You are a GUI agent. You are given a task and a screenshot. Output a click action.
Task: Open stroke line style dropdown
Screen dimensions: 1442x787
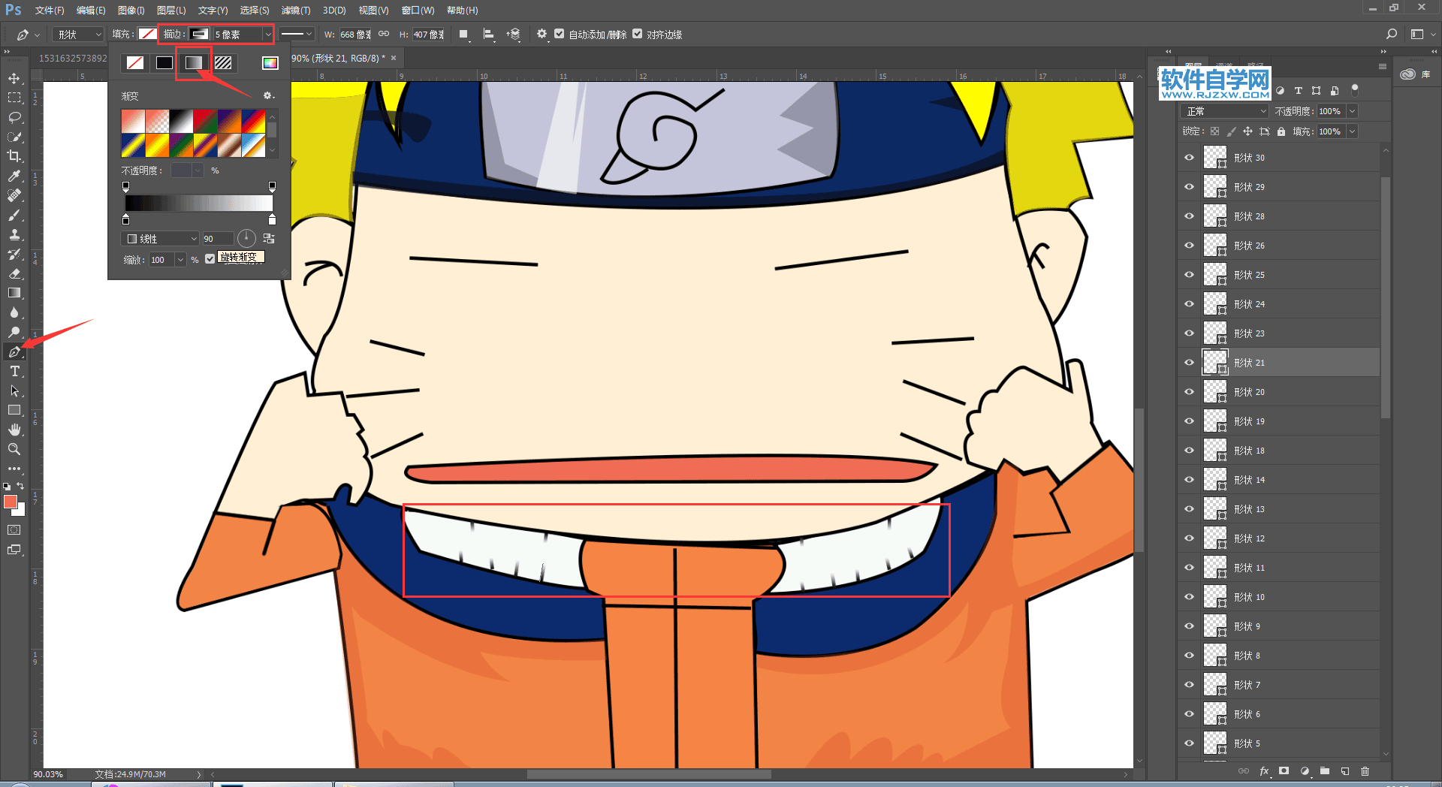297,34
